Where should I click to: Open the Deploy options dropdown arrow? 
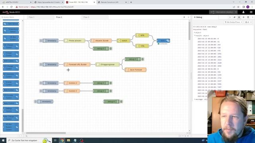[236, 12]
